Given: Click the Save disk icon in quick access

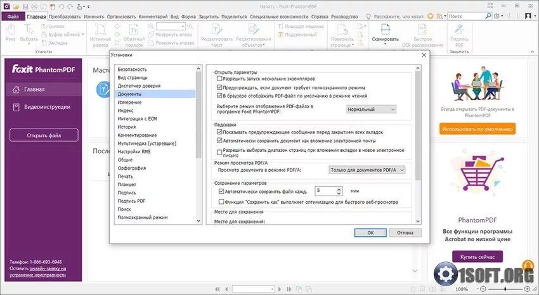Looking at the screenshot, I should click(x=25, y=6).
